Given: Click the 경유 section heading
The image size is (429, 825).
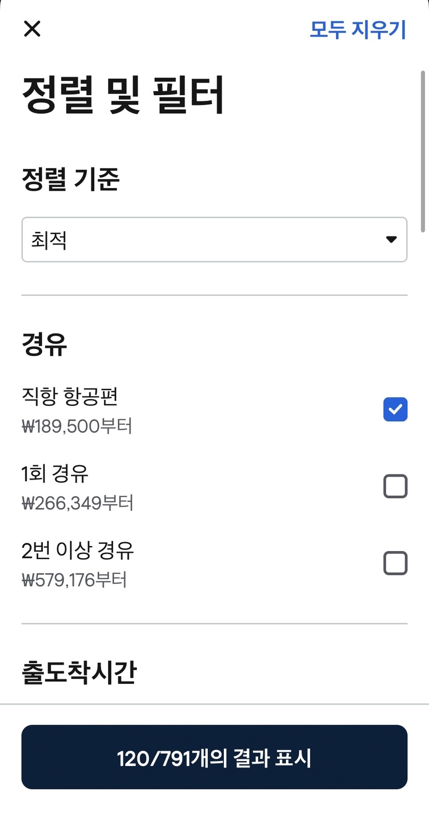Looking at the screenshot, I should tap(44, 344).
